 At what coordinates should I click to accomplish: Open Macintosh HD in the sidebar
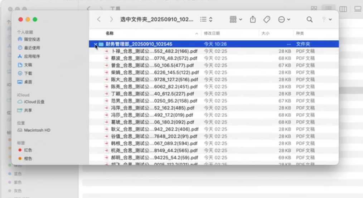click(x=37, y=130)
